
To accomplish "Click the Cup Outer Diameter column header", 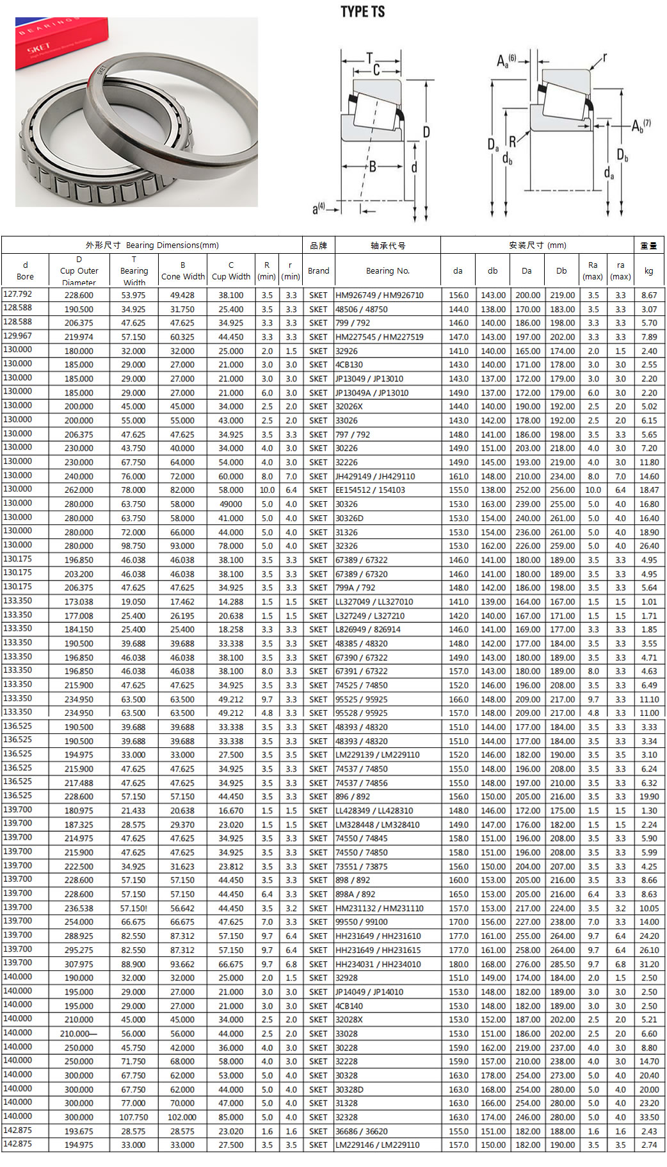I will coord(79,271).
